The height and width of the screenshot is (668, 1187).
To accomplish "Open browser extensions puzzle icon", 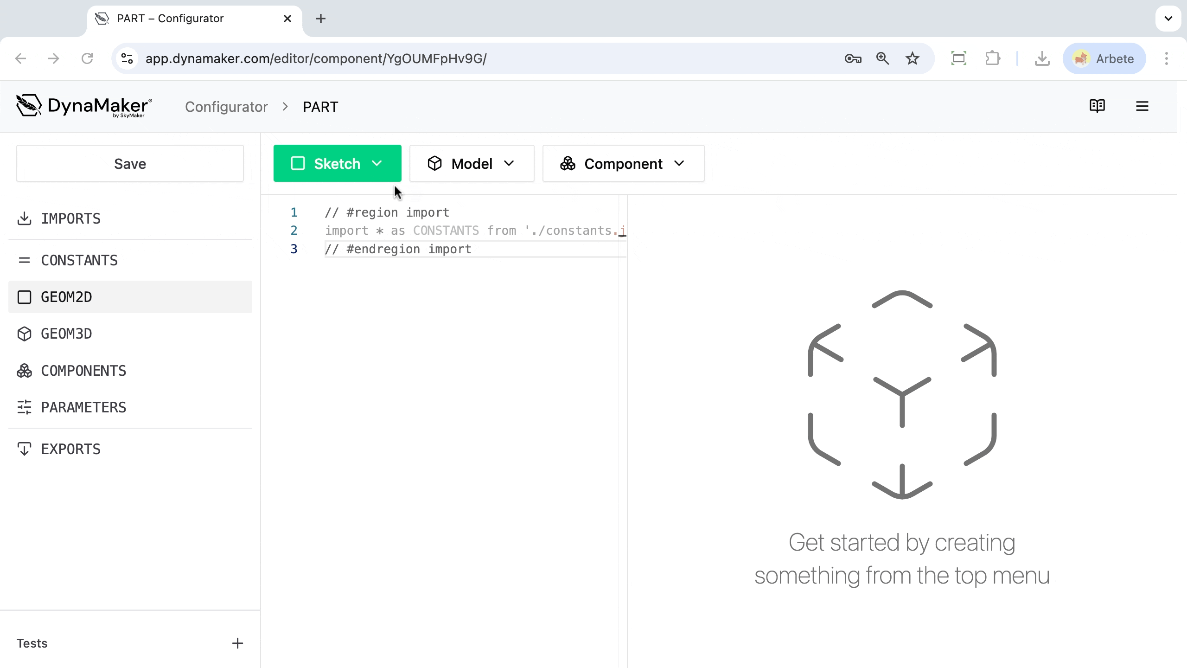I will (992, 58).
